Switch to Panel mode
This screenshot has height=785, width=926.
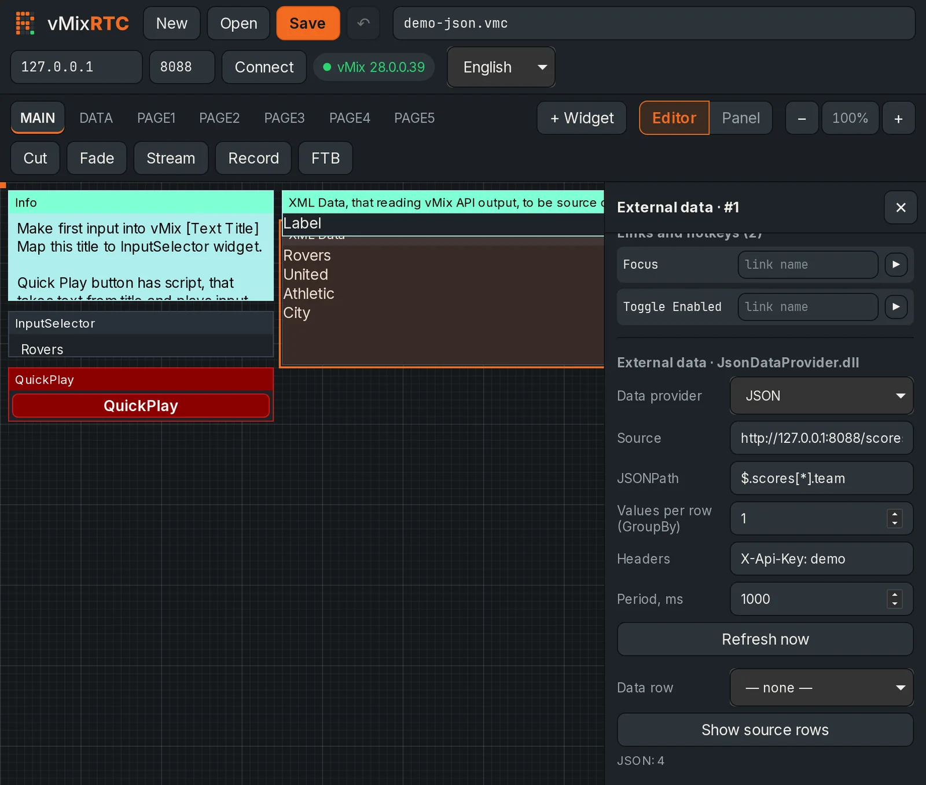coord(741,118)
